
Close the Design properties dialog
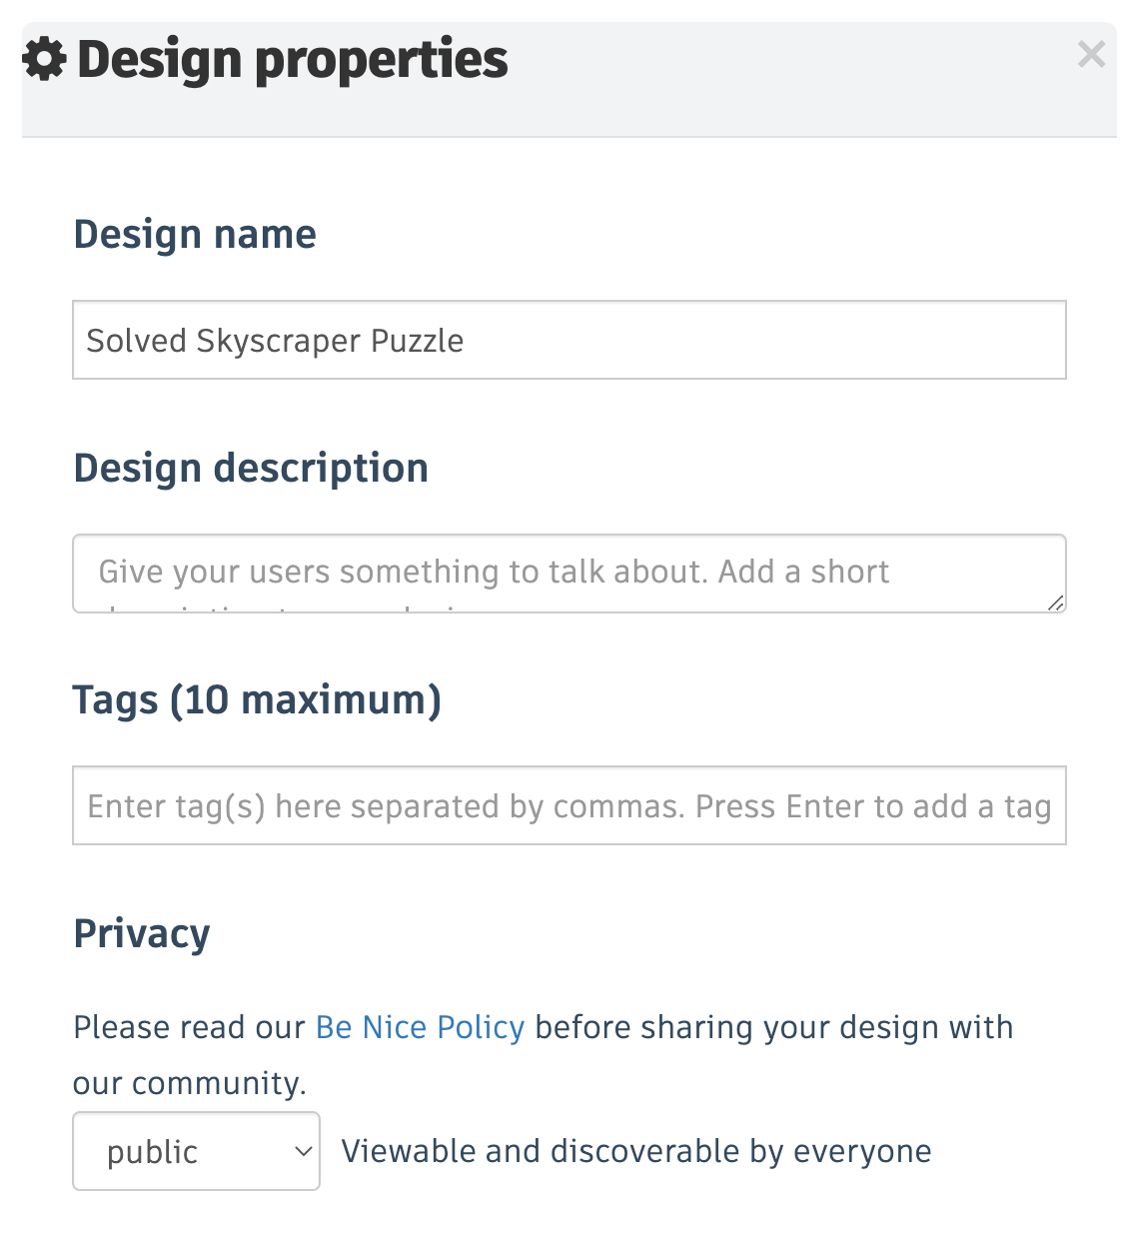(1091, 54)
